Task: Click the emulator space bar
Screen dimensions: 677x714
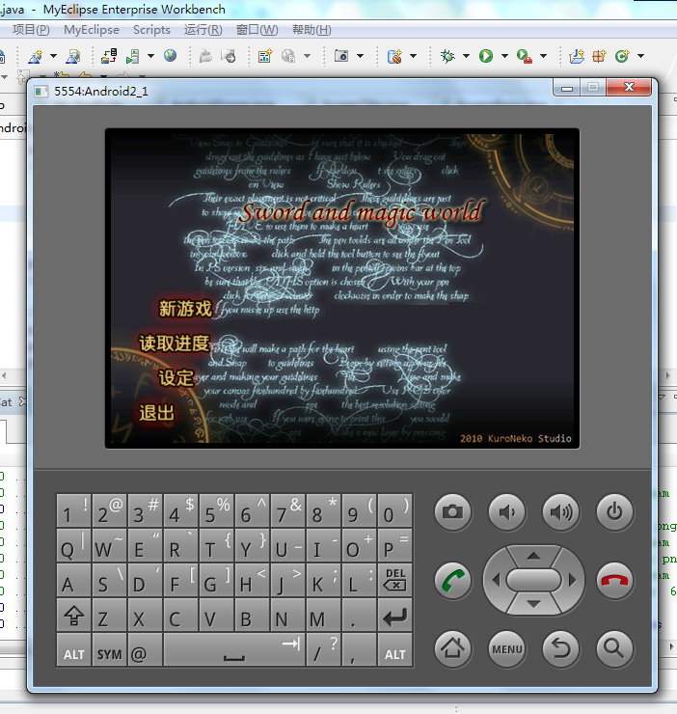Action: (x=234, y=649)
